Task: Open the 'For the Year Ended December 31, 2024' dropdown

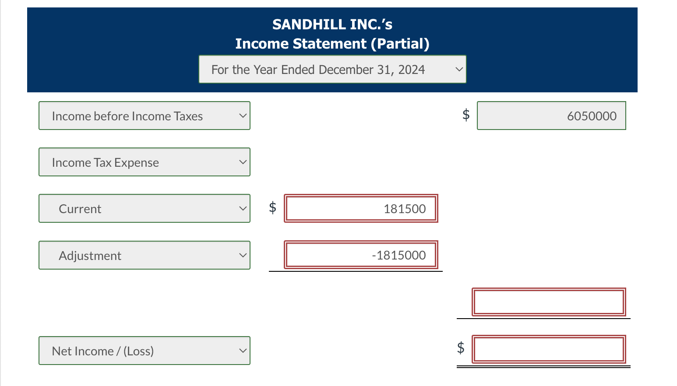Action: 332,69
